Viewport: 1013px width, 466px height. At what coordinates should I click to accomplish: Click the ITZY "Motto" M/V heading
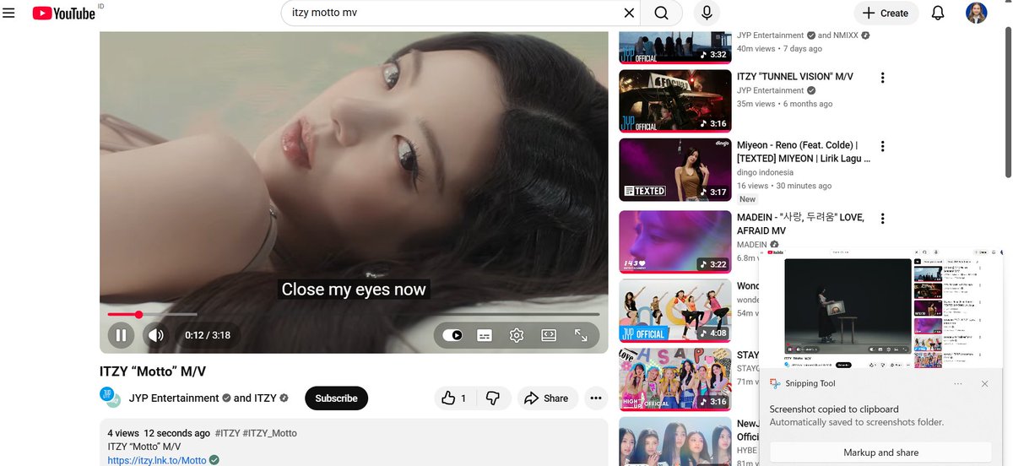click(153, 371)
